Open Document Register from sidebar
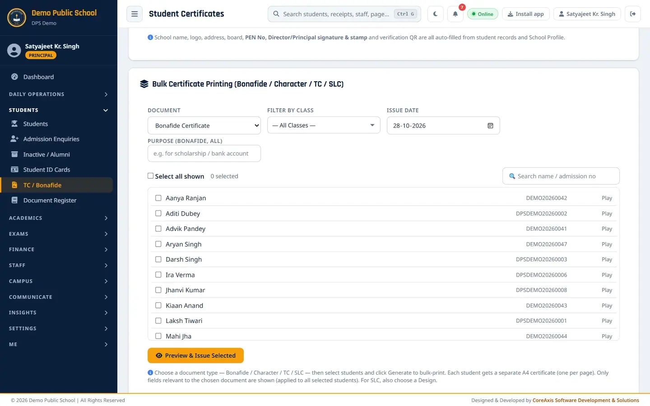 click(57, 200)
